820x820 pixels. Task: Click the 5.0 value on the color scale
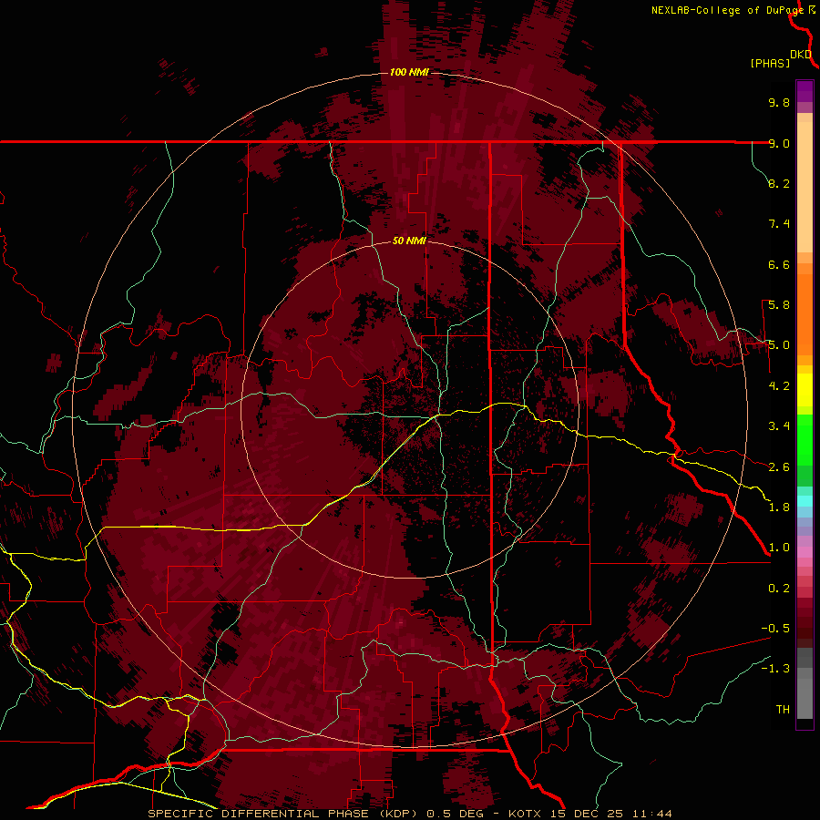point(779,345)
